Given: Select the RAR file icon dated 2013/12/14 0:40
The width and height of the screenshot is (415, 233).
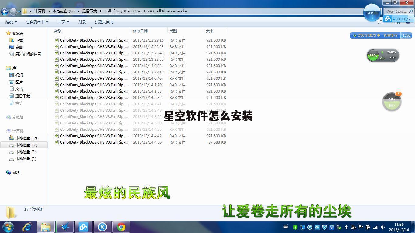Looking at the screenshot, I should click(x=57, y=78).
